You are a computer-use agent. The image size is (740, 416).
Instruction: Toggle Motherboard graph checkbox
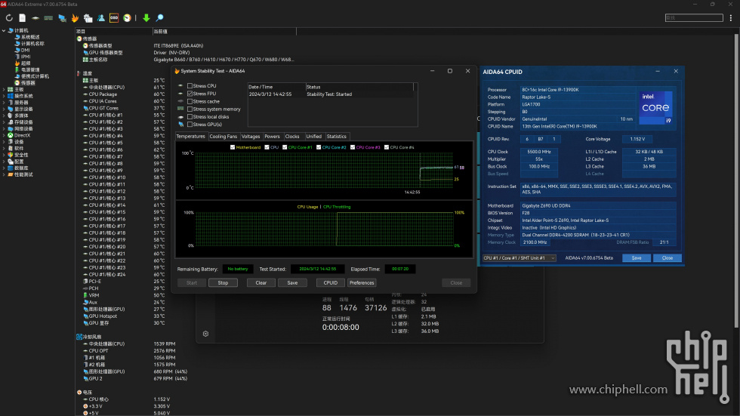click(233, 147)
